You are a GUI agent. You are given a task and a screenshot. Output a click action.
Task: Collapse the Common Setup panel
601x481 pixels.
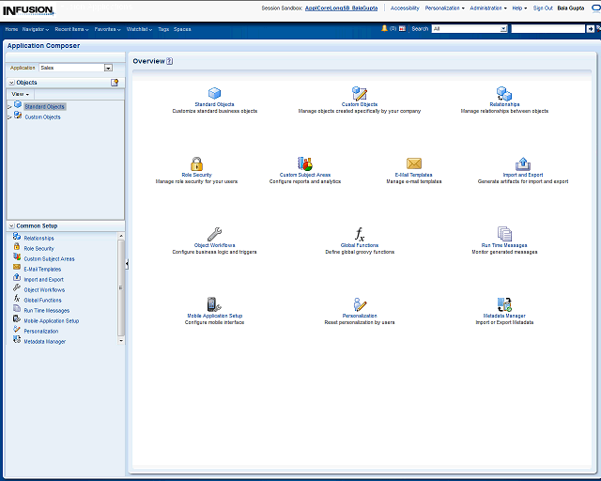tap(11, 226)
